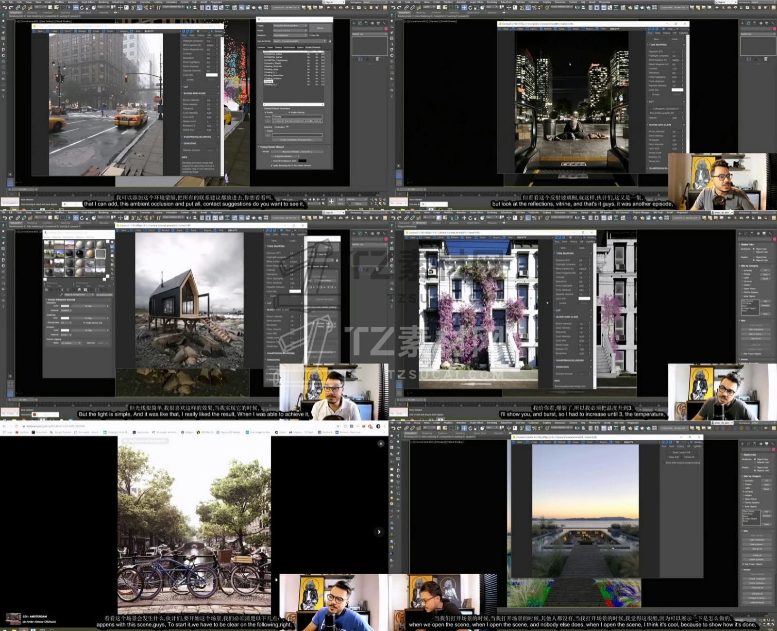Open Target dropdown in Render Setup
Viewport: 777px width, 631px height.
click(x=290, y=26)
